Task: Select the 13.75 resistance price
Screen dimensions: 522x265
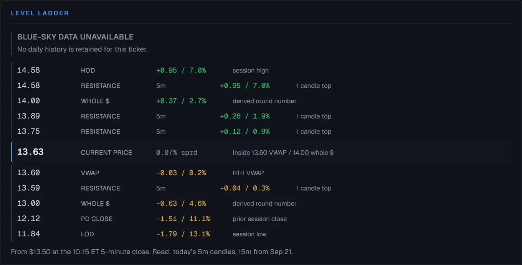Action: tap(28, 132)
